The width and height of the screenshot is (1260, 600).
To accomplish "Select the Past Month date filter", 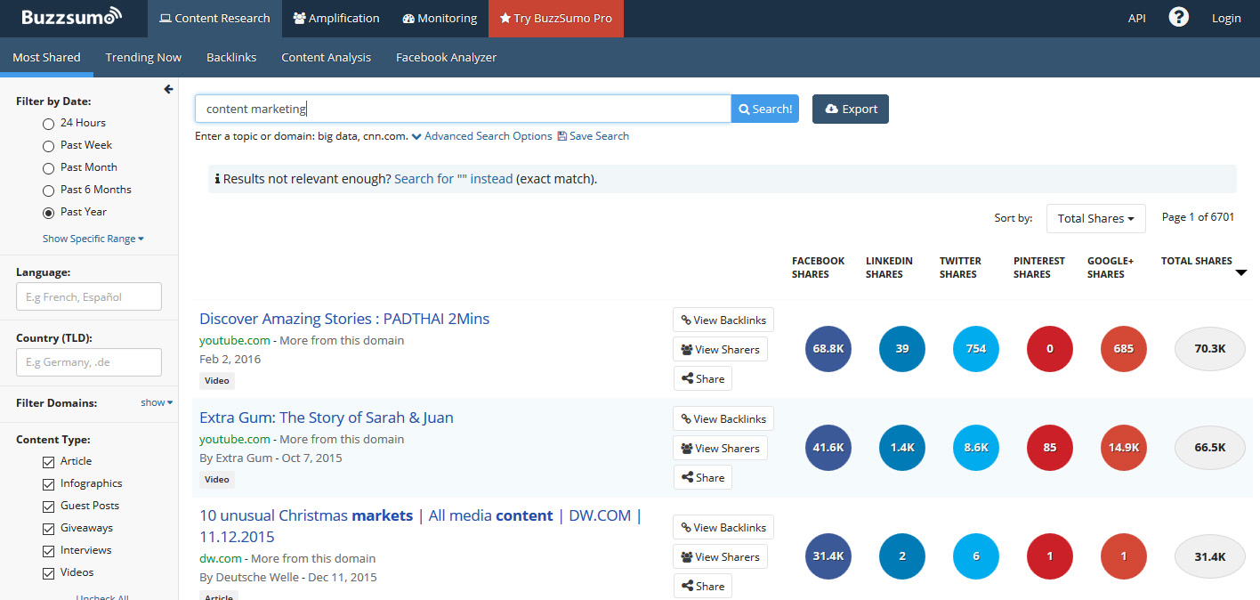I will 49,168.
